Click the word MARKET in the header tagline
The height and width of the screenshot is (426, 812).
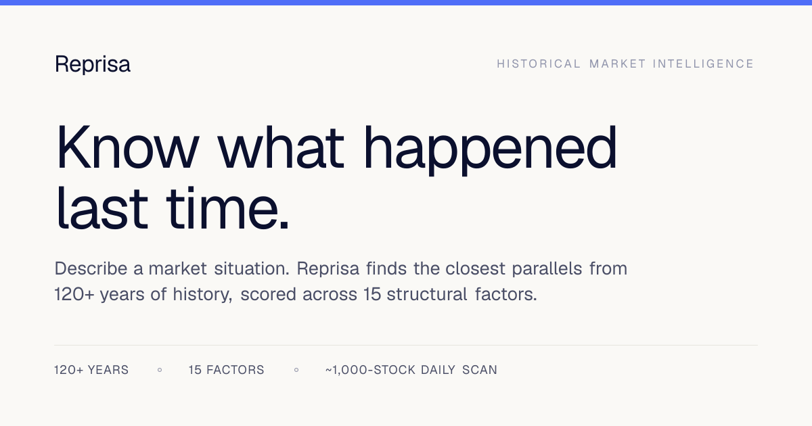tap(616, 64)
